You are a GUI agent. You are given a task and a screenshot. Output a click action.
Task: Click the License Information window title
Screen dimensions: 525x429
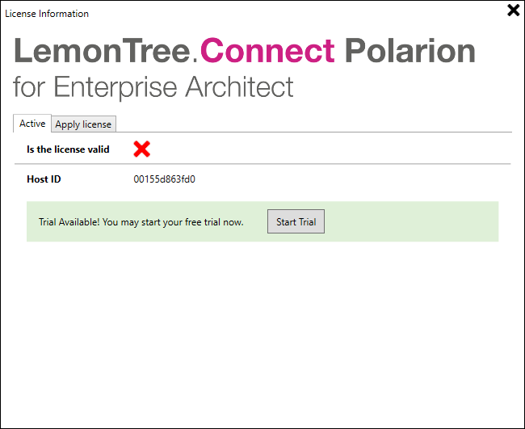[x=47, y=14]
